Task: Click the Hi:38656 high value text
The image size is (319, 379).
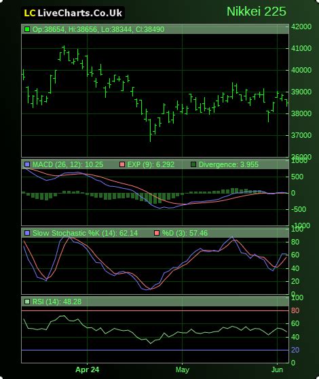Action: coord(83,29)
